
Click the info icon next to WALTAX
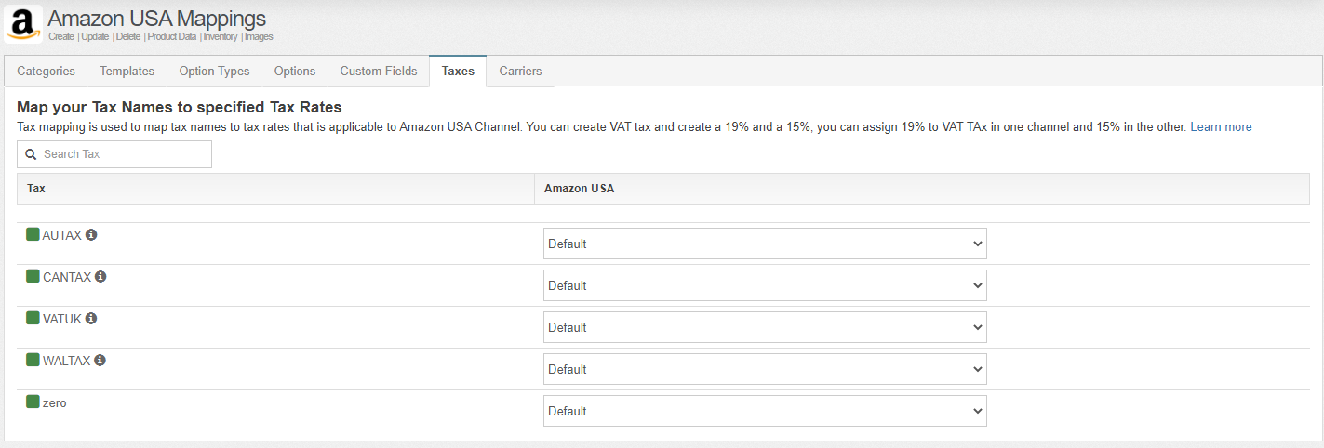100,361
